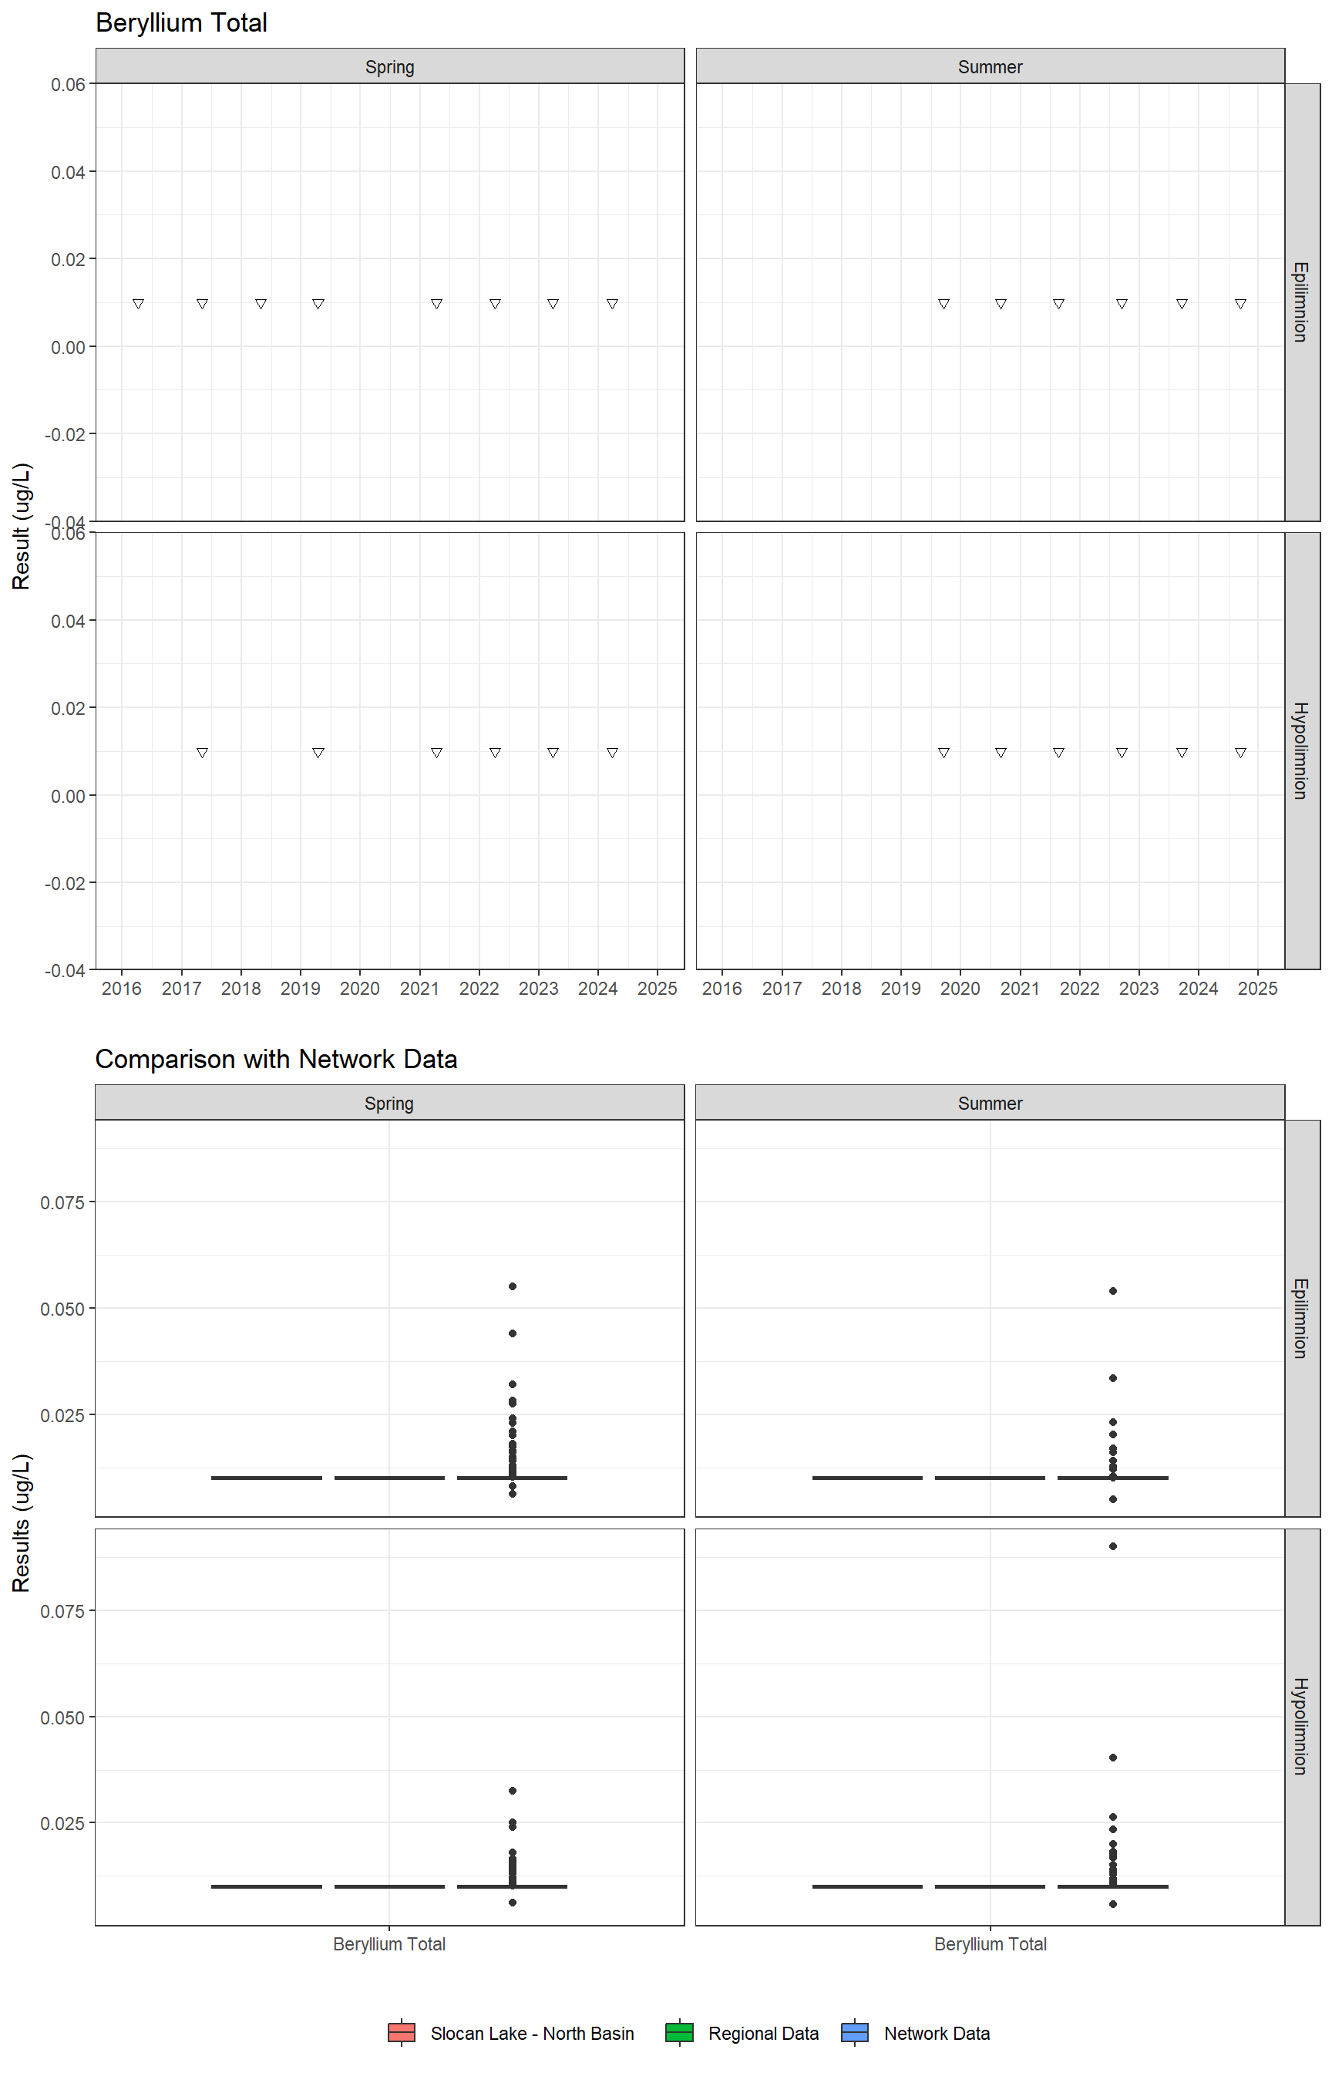Click the 'Beryllium Total' x-axis label under Spring boxplots
Image resolution: width=1332 pixels, height=2073 pixels.
pyautogui.click(x=389, y=1944)
